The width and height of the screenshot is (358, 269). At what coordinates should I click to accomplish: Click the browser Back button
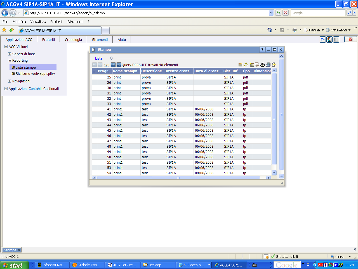tap(5, 13)
